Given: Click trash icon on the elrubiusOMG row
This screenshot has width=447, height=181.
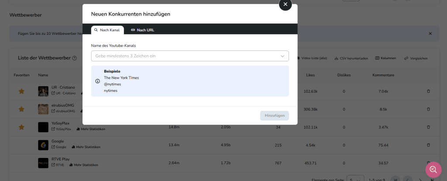Looking at the screenshot, I should 428,109.
